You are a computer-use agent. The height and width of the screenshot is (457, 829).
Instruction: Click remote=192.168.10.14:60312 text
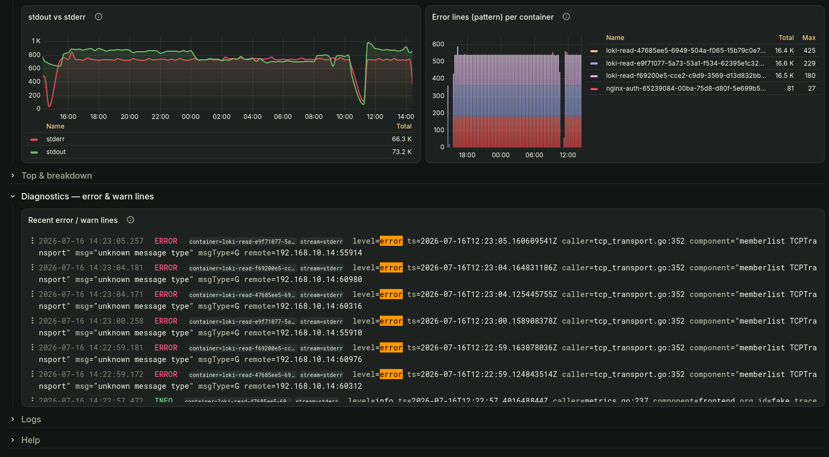(x=303, y=386)
